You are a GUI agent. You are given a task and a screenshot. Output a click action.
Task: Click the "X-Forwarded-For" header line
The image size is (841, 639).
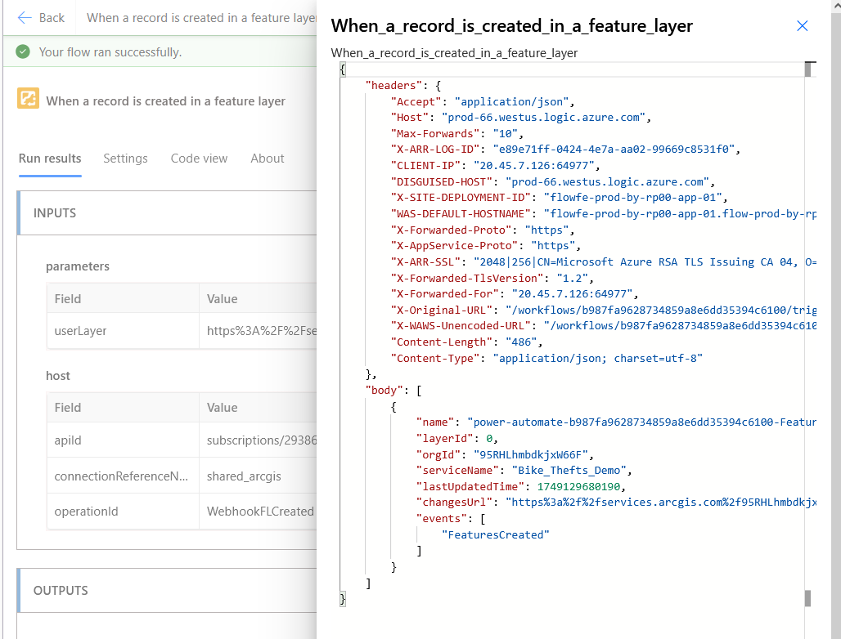click(515, 294)
